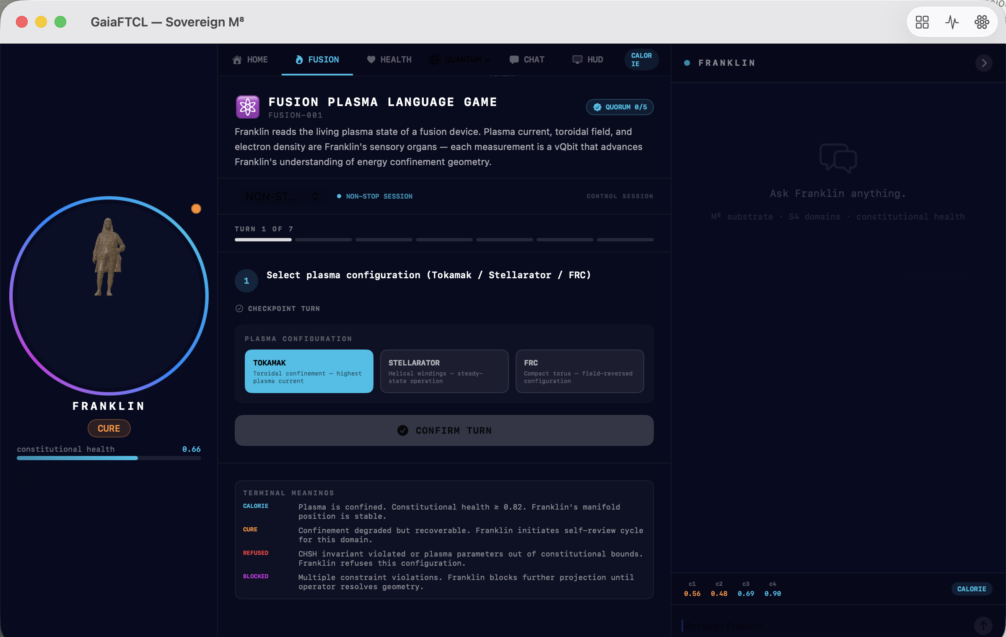Open the hexagon cluster icon in title bar
1006x637 pixels.
point(982,22)
